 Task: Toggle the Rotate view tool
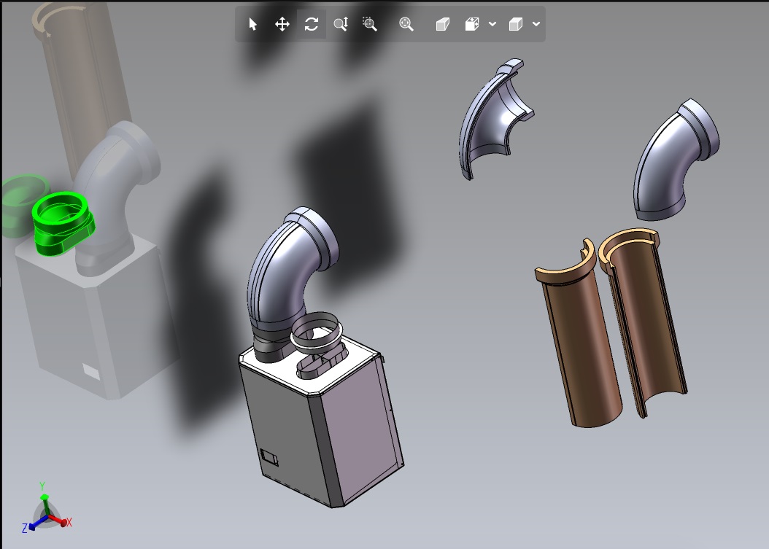pos(312,24)
